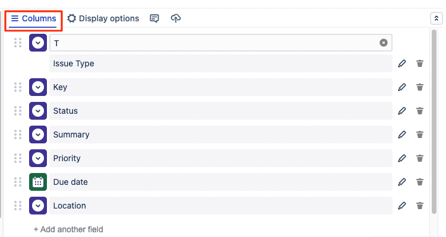Collapse the panel with double chevron
This screenshot has height=237, width=446.
pyautogui.click(x=435, y=18)
